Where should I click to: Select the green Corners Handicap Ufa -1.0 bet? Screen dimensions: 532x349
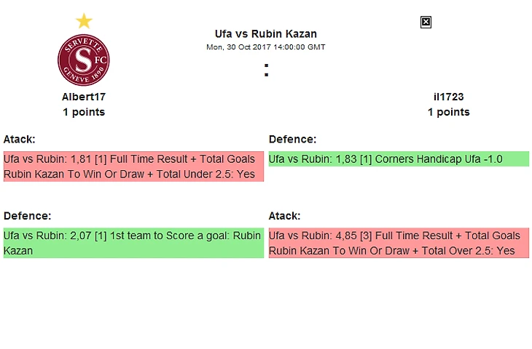(x=399, y=159)
